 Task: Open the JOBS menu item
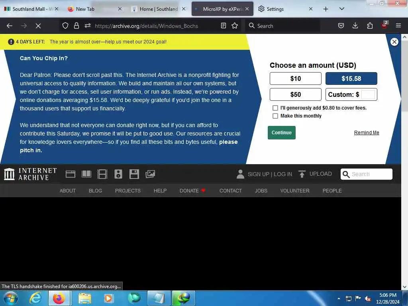[261, 191]
